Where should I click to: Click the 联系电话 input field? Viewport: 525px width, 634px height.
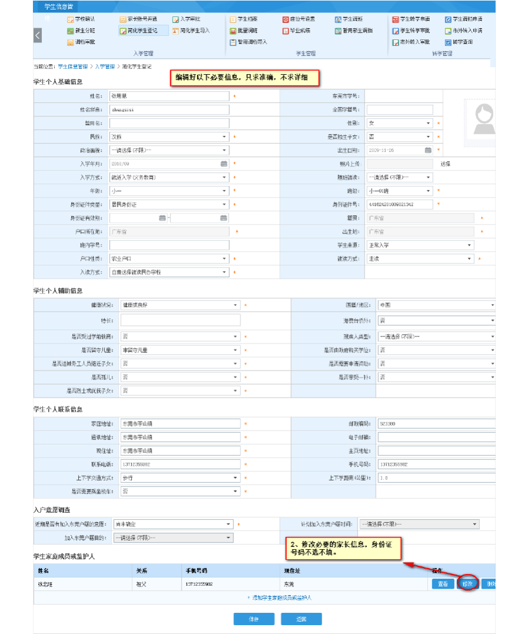pos(180,465)
